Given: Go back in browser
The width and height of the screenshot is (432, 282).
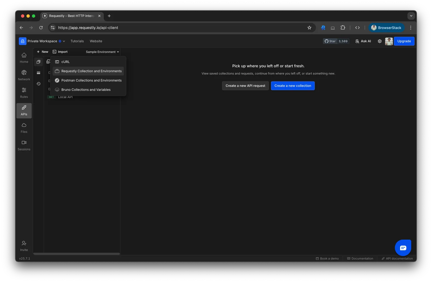Looking at the screenshot, I should click(x=21, y=28).
